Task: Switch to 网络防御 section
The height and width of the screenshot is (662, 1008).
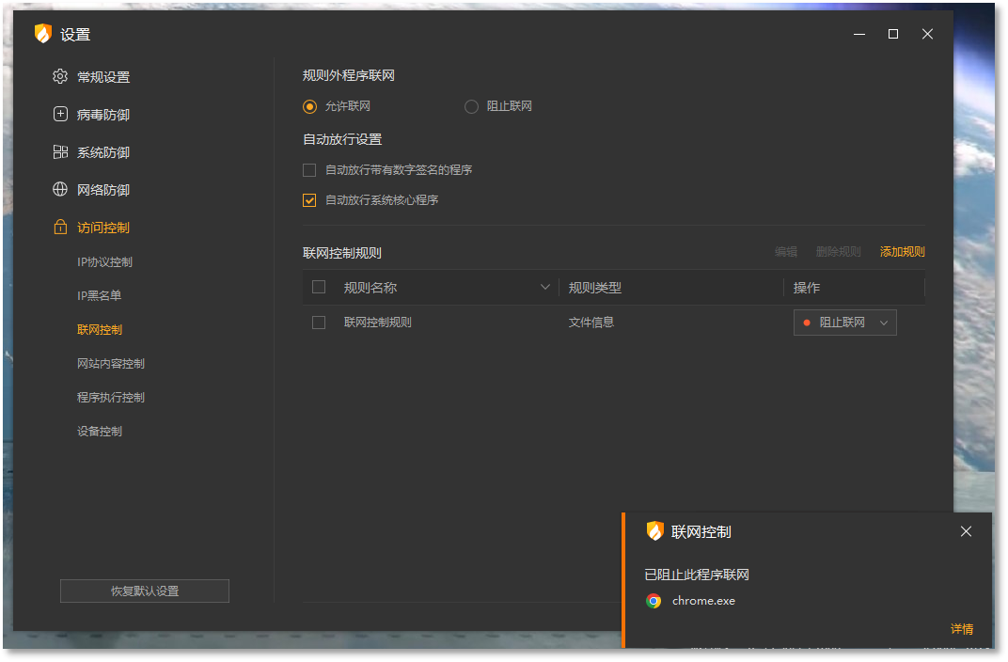Action: [103, 190]
